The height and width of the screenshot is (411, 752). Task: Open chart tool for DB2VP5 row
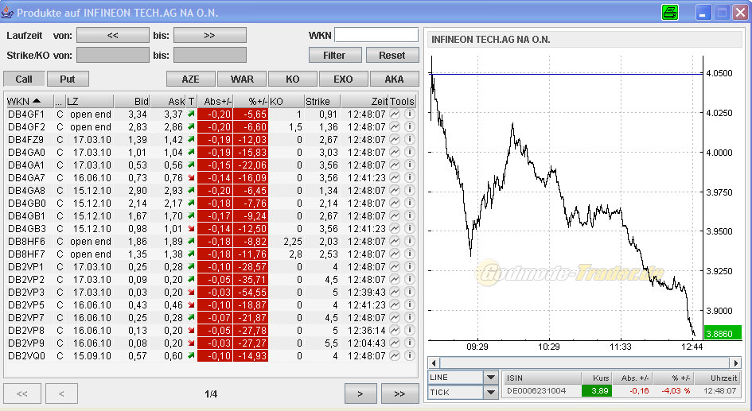[395, 304]
